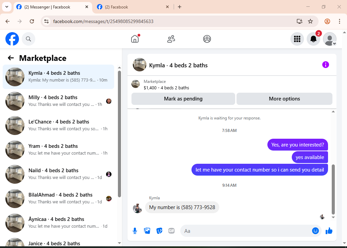Click the listing thumbnail beside Marketplace label

(x=136, y=84)
